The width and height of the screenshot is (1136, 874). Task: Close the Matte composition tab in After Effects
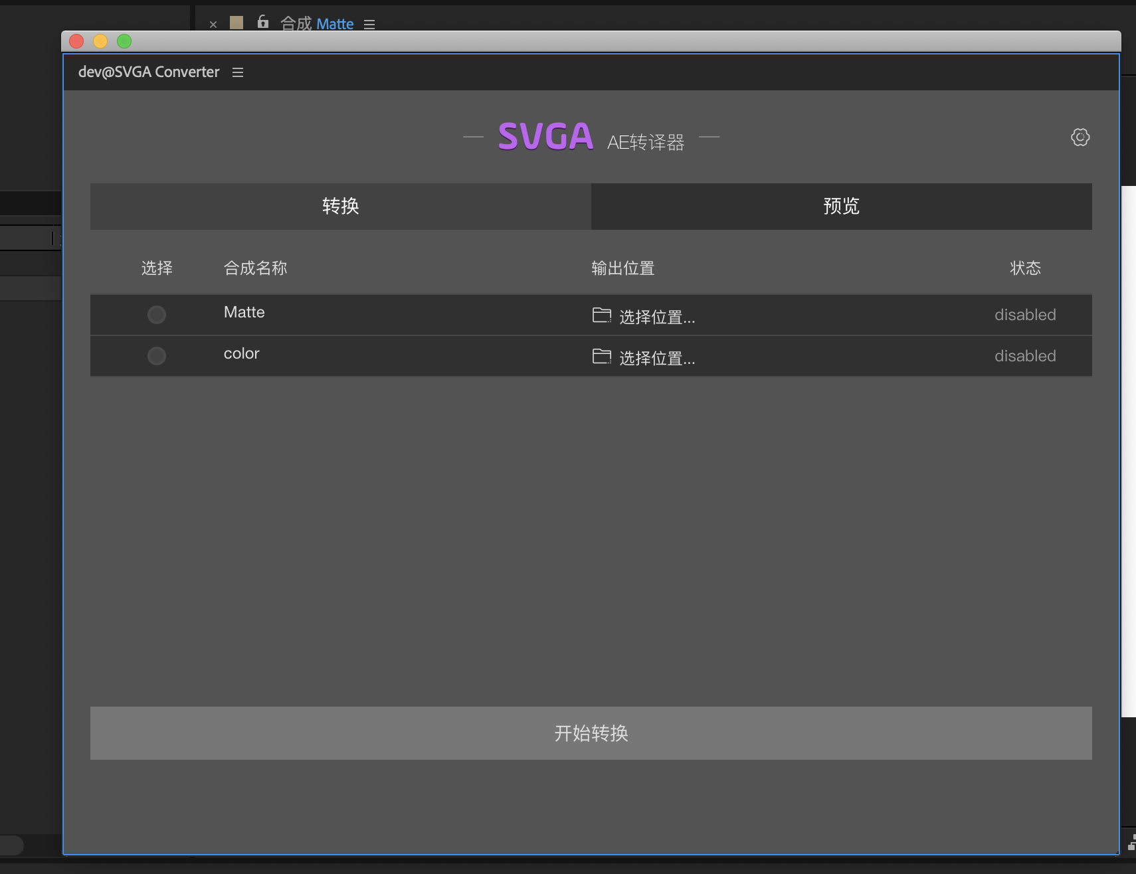point(213,25)
